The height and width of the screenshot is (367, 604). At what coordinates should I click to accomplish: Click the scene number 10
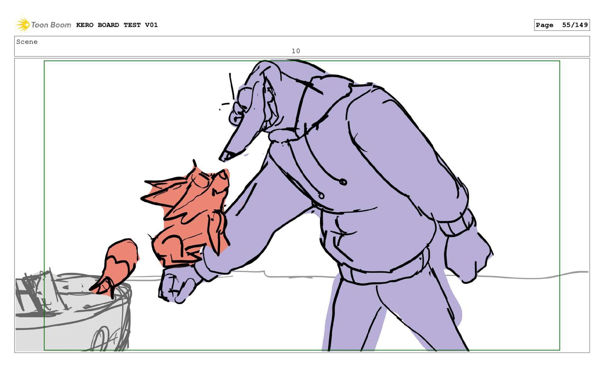point(296,51)
